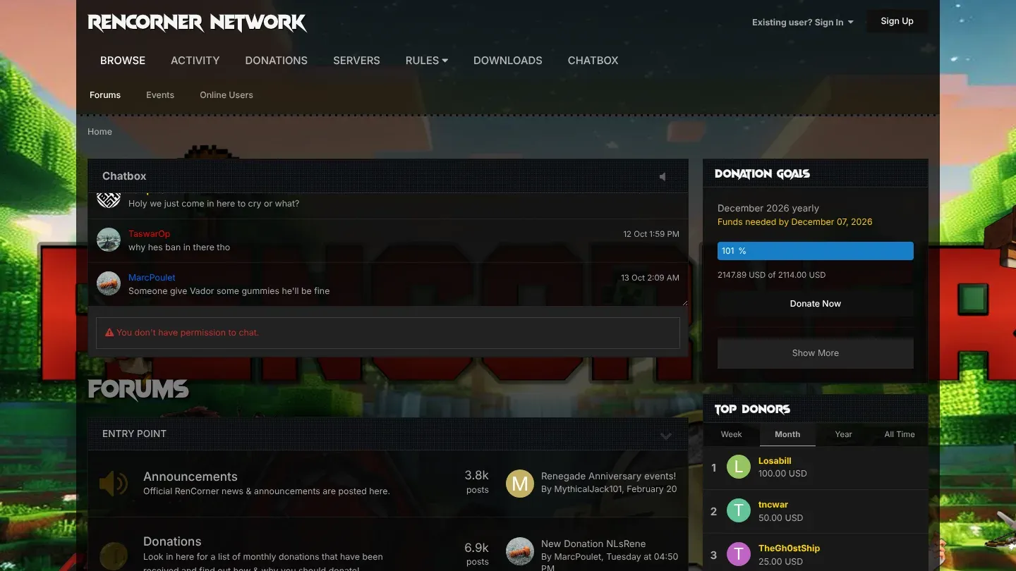The height and width of the screenshot is (571, 1016).
Task: Switch to the Events sub-tab
Action: (x=160, y=95)
